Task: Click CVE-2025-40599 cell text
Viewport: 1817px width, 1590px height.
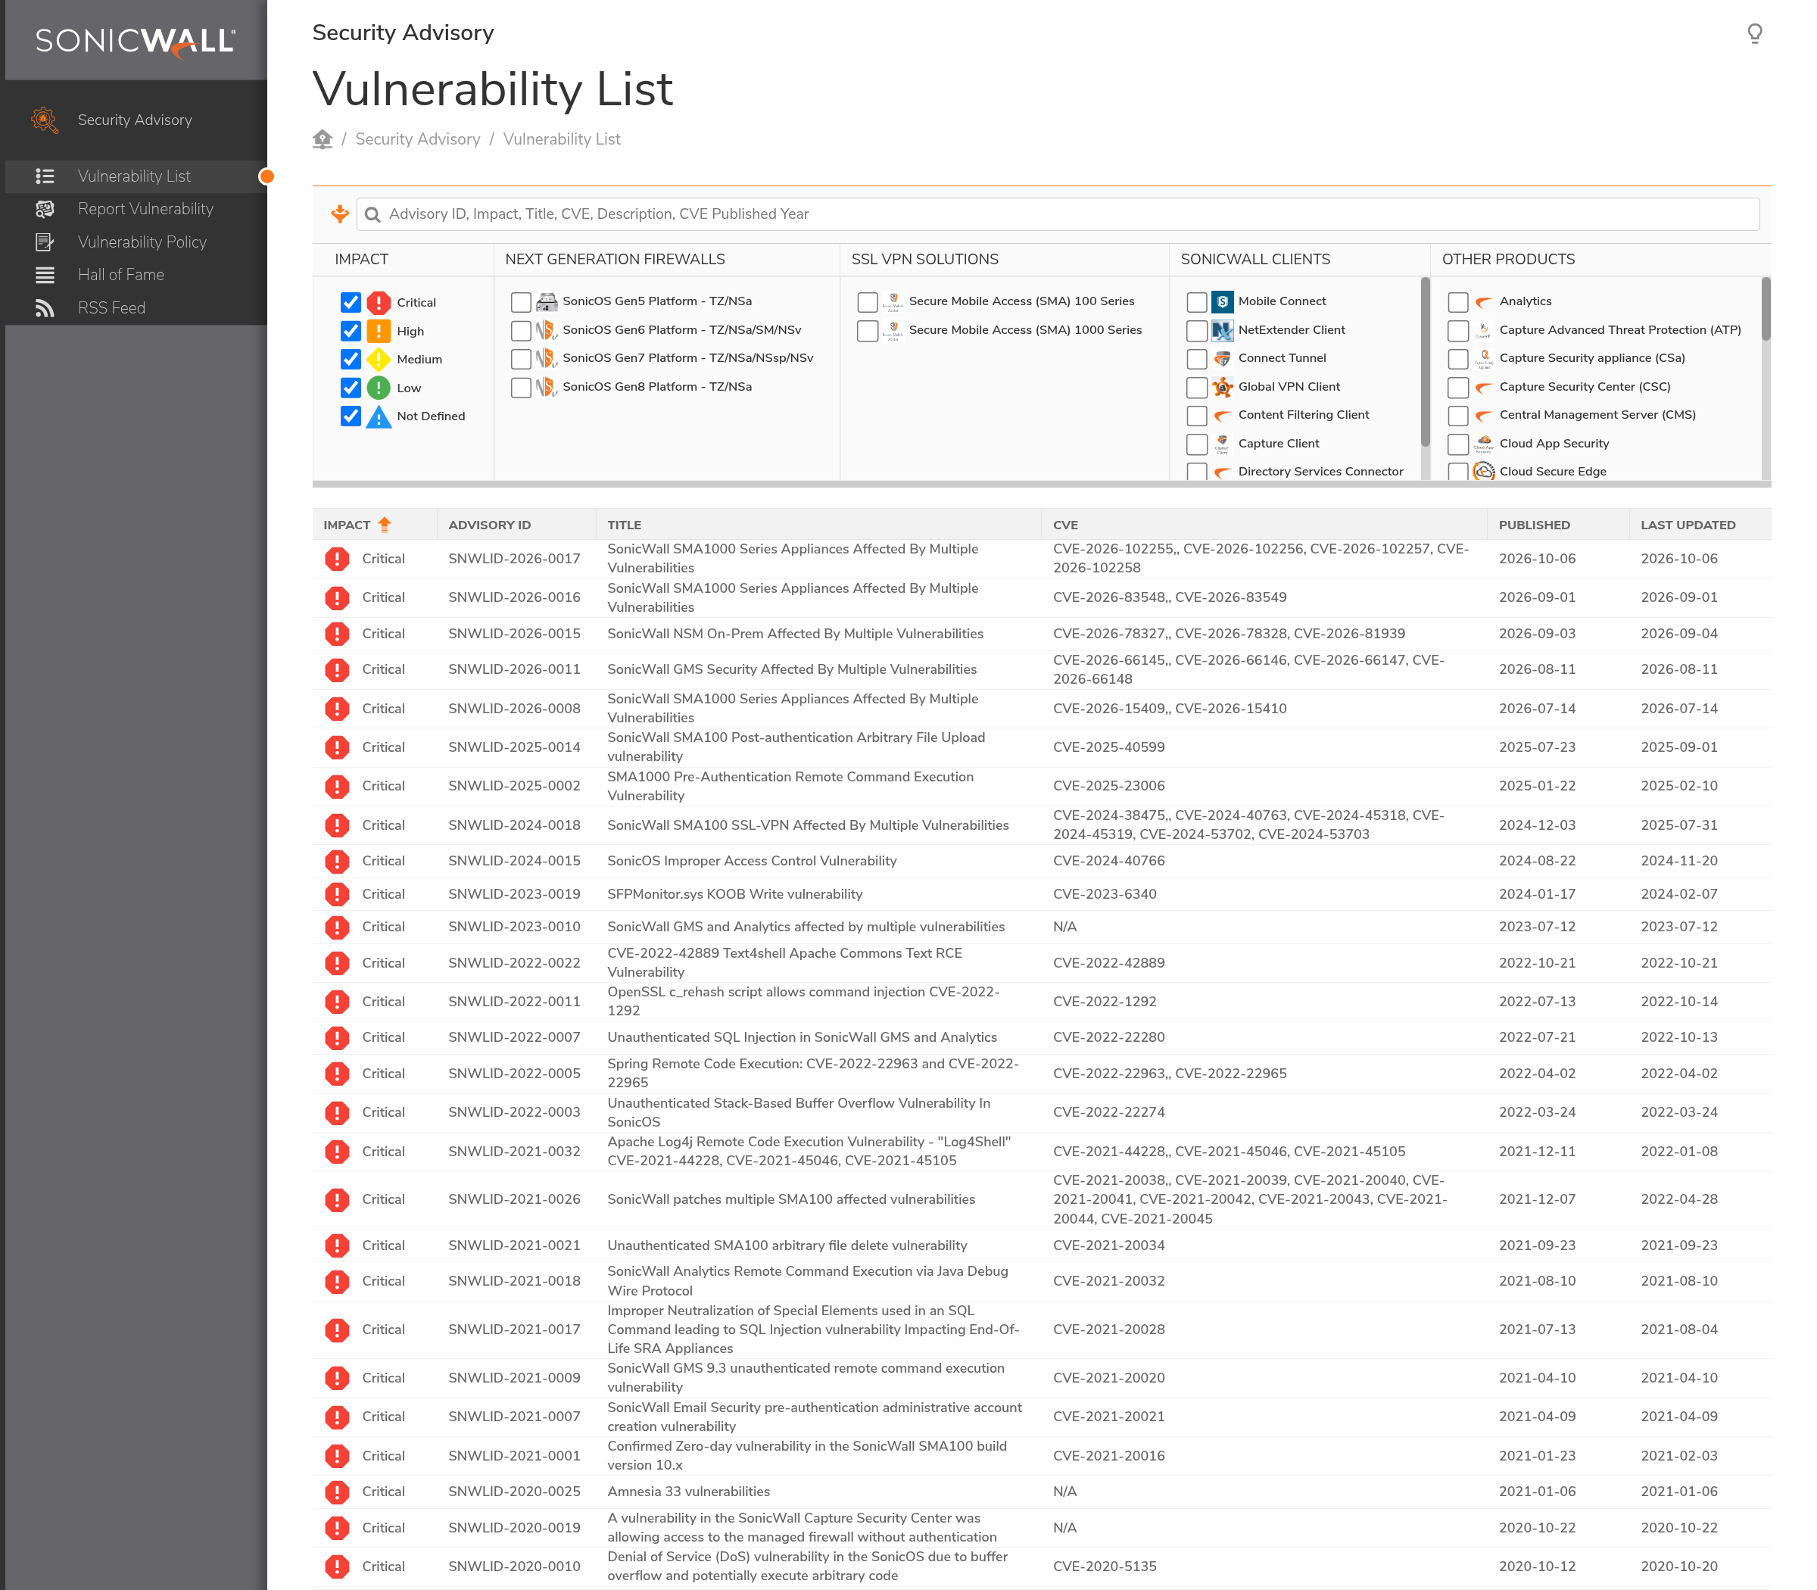Action: [1108, 747]
